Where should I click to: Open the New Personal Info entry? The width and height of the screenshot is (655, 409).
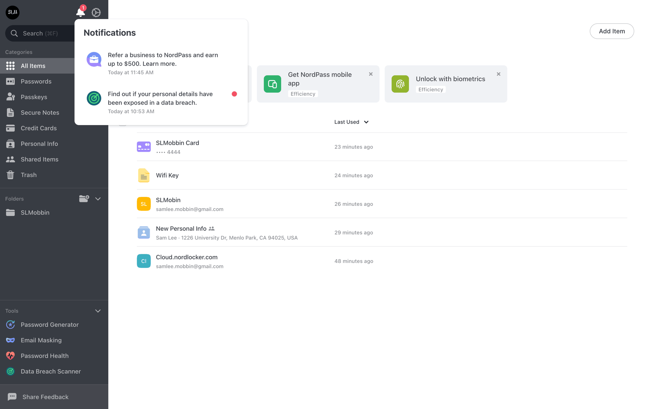point(382,232)
